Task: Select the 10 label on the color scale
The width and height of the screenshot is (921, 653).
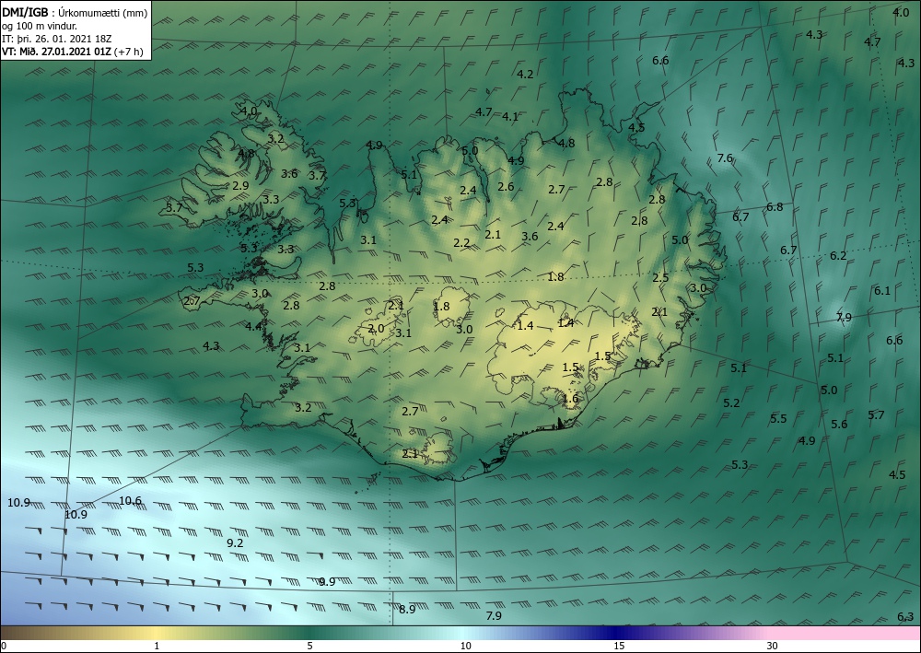Action: (x=465, y=646)
